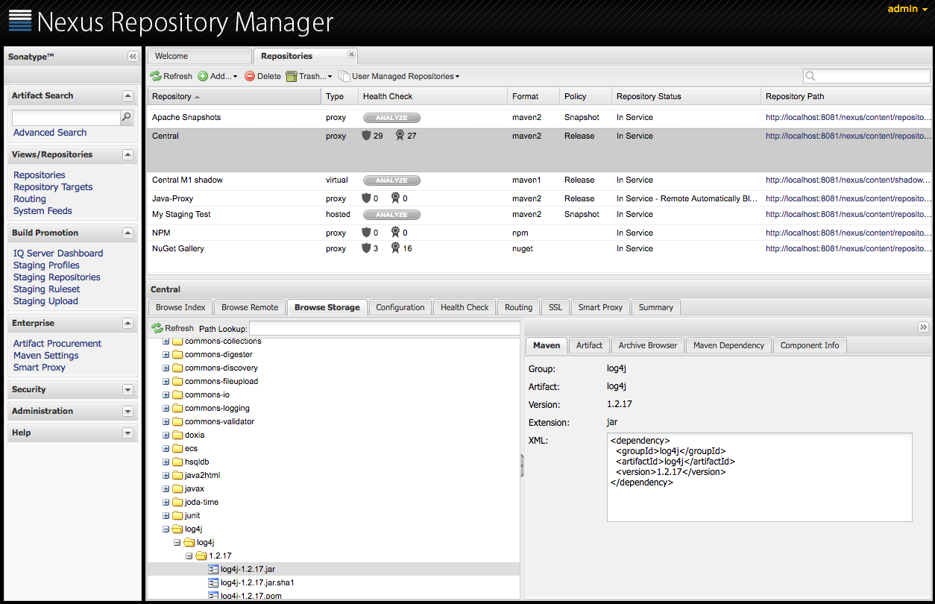Screen dimensions: 935x604
Task: Open the admin user menu
Action: pyautogui.click(x=907, y=9)
